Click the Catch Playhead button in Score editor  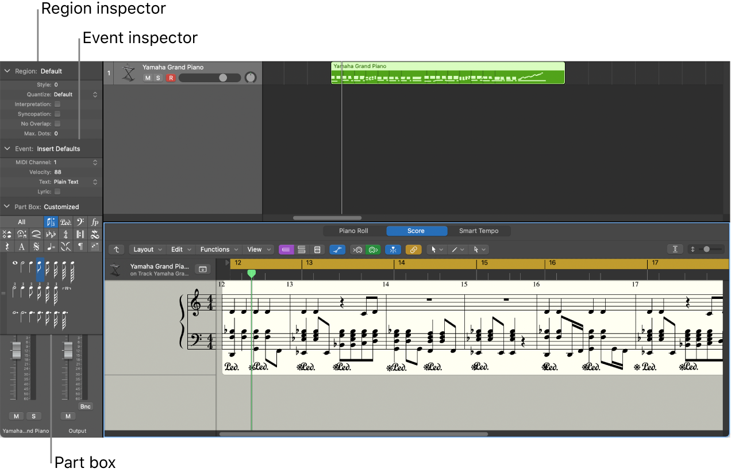tap(392, 249)
